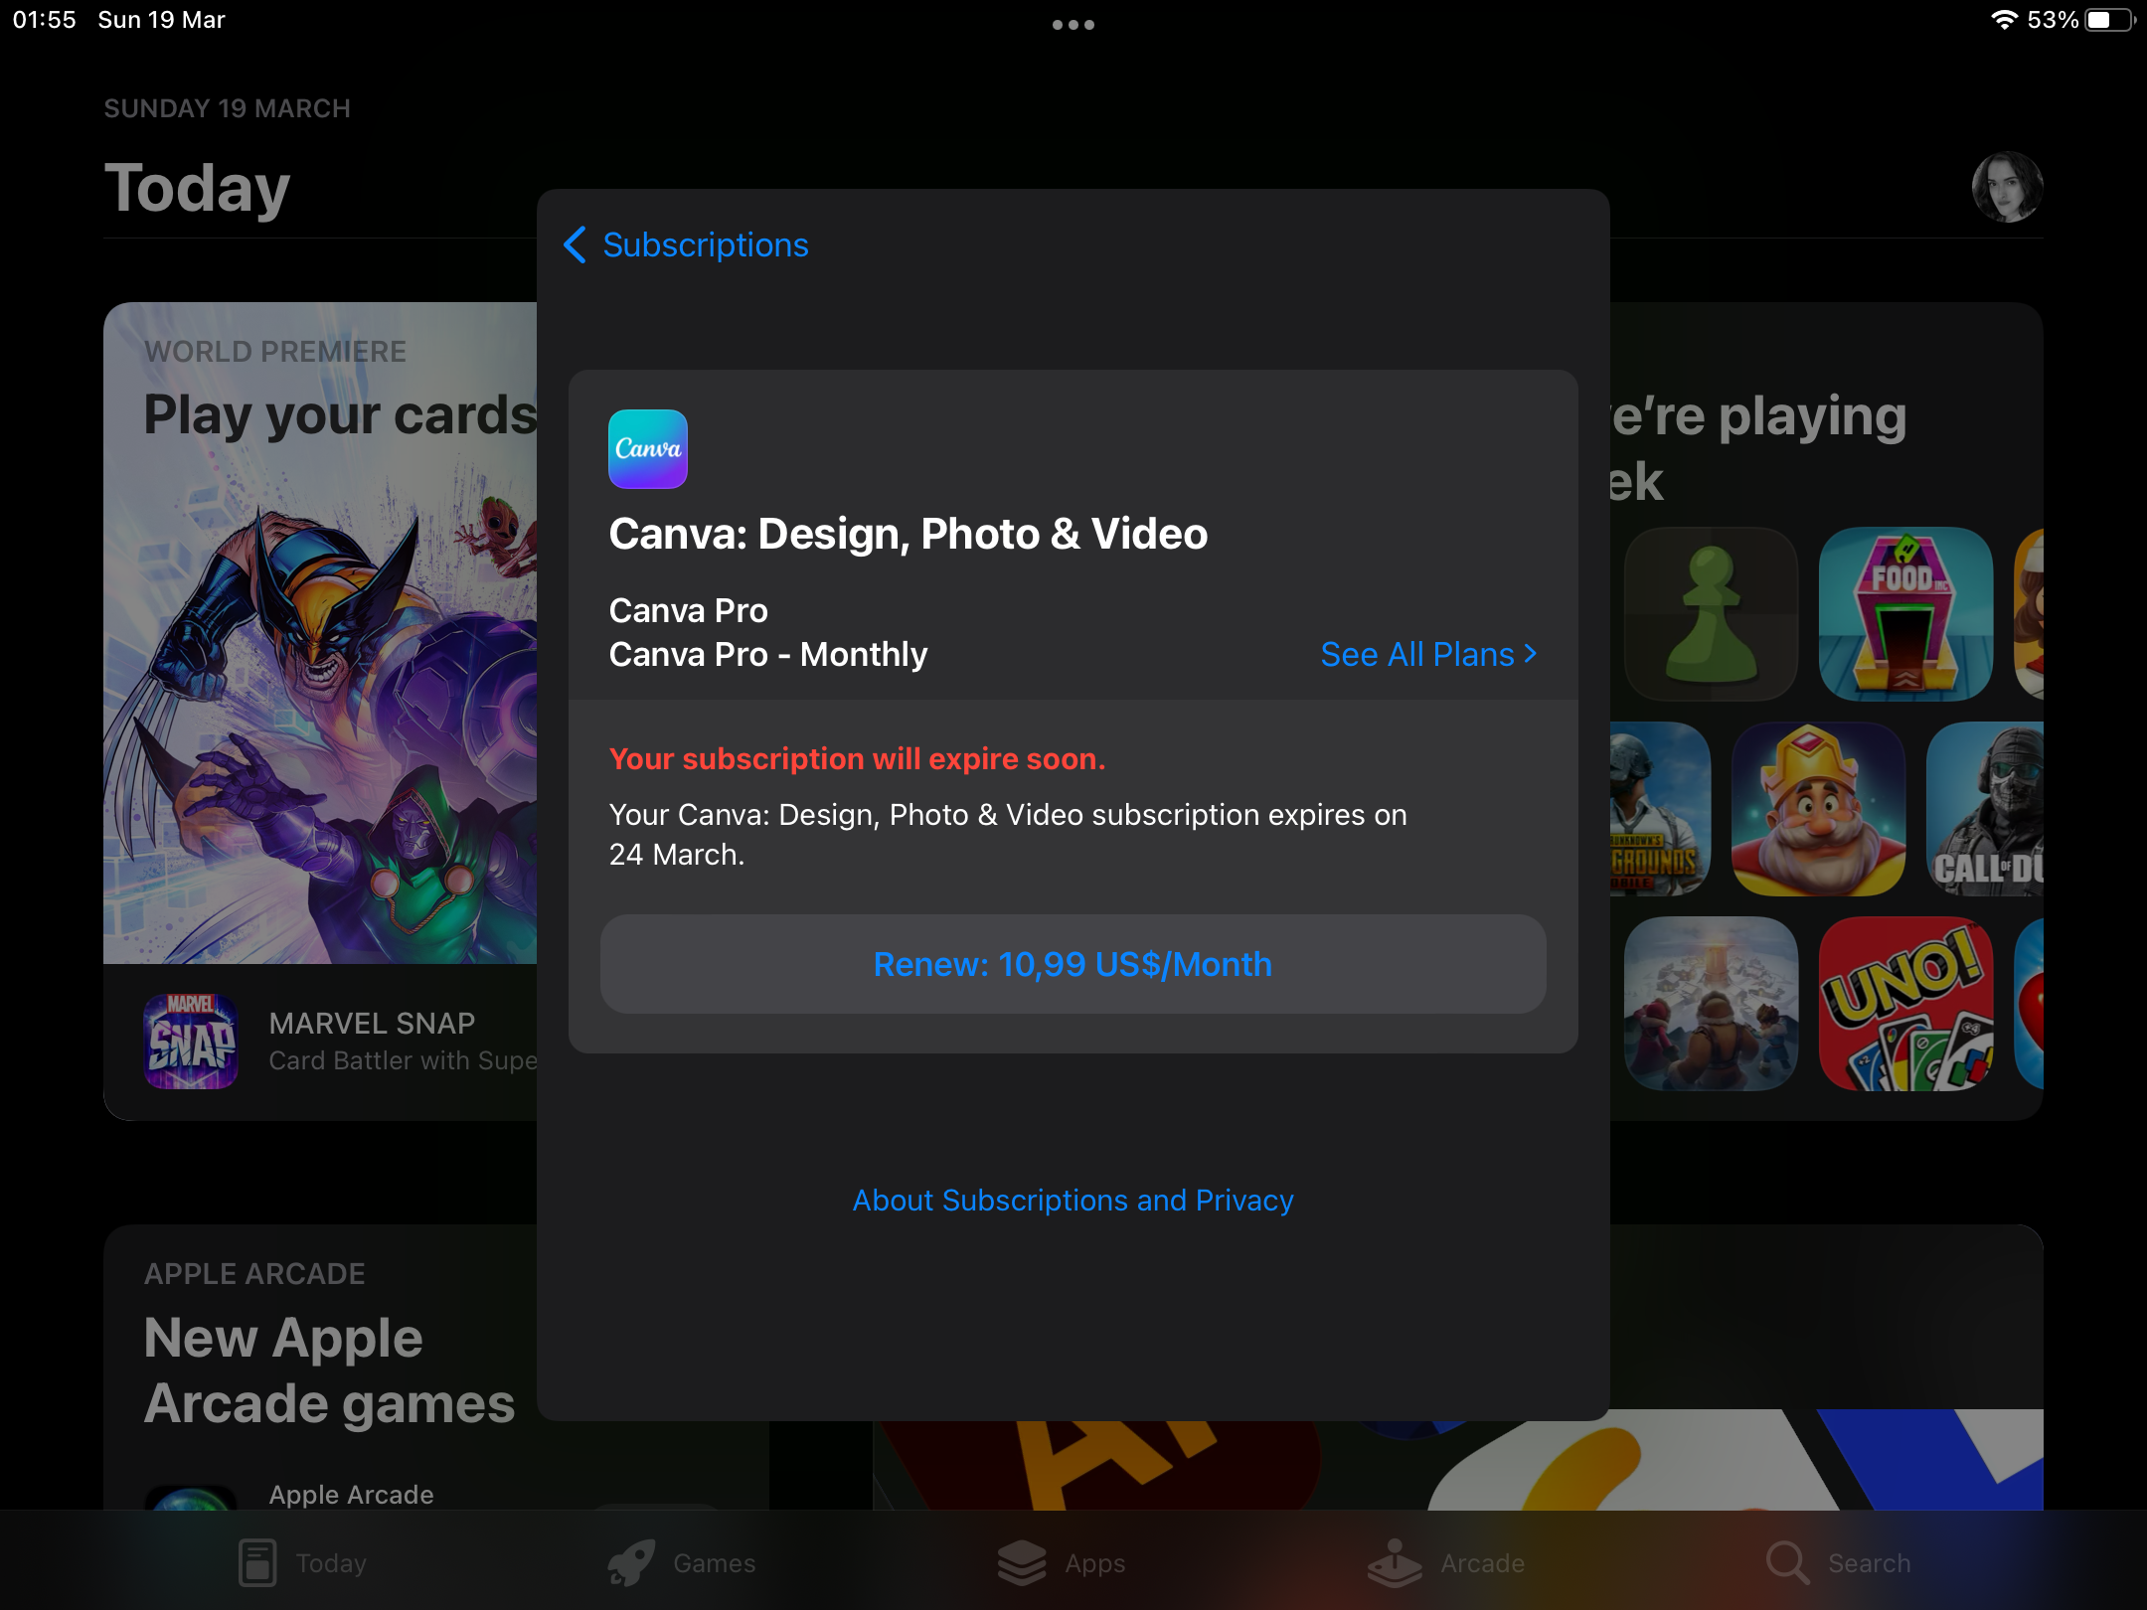Open About Subscriptions and Privacy link
Image resolution: width=2147 pixels, height=1610 pixels.
pos(1073,1201)
